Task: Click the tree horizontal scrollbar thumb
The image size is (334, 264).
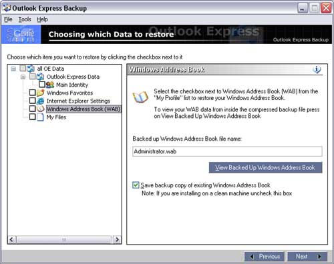Action: 64,239
